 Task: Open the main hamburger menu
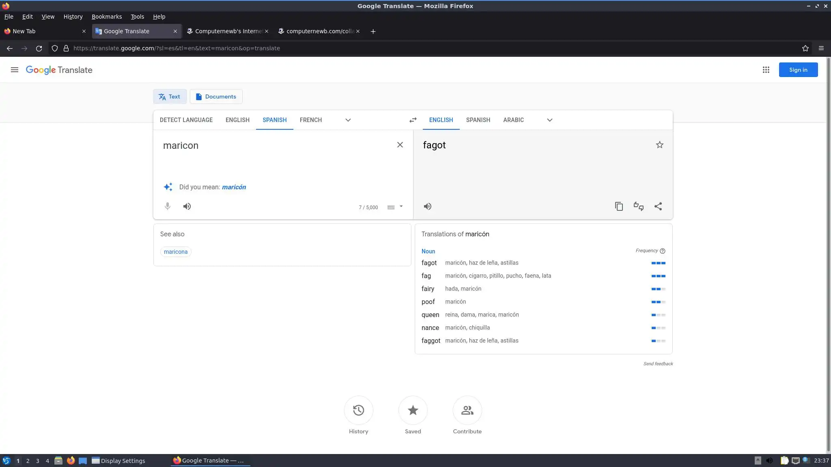(x=15, y=70)
